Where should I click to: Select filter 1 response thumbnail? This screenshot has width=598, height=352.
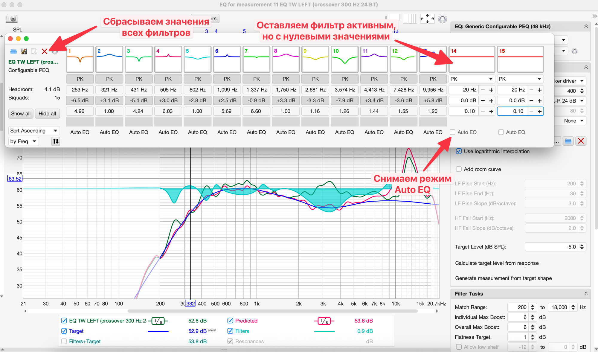(x=80, y=59)
